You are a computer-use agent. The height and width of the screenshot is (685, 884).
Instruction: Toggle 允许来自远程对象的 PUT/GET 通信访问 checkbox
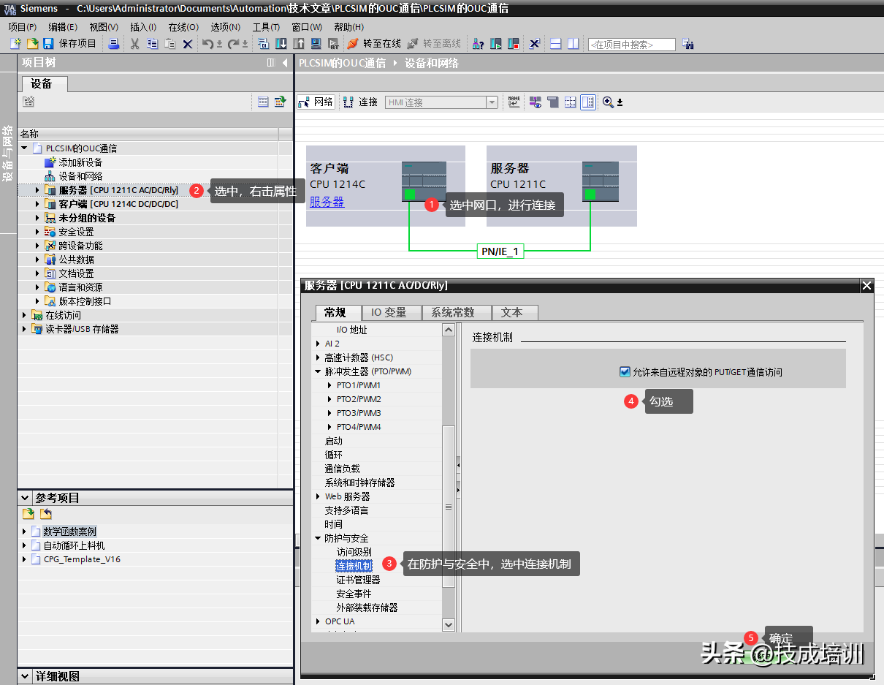coord(625,371)
